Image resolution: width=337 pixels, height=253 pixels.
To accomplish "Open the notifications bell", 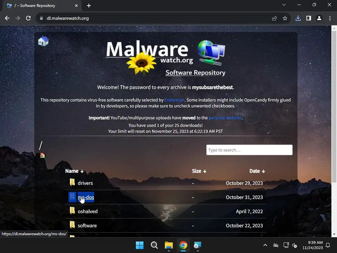I will coord(328,245).
